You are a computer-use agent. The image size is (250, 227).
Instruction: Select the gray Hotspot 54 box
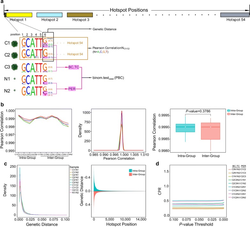[x=235, y=15]
